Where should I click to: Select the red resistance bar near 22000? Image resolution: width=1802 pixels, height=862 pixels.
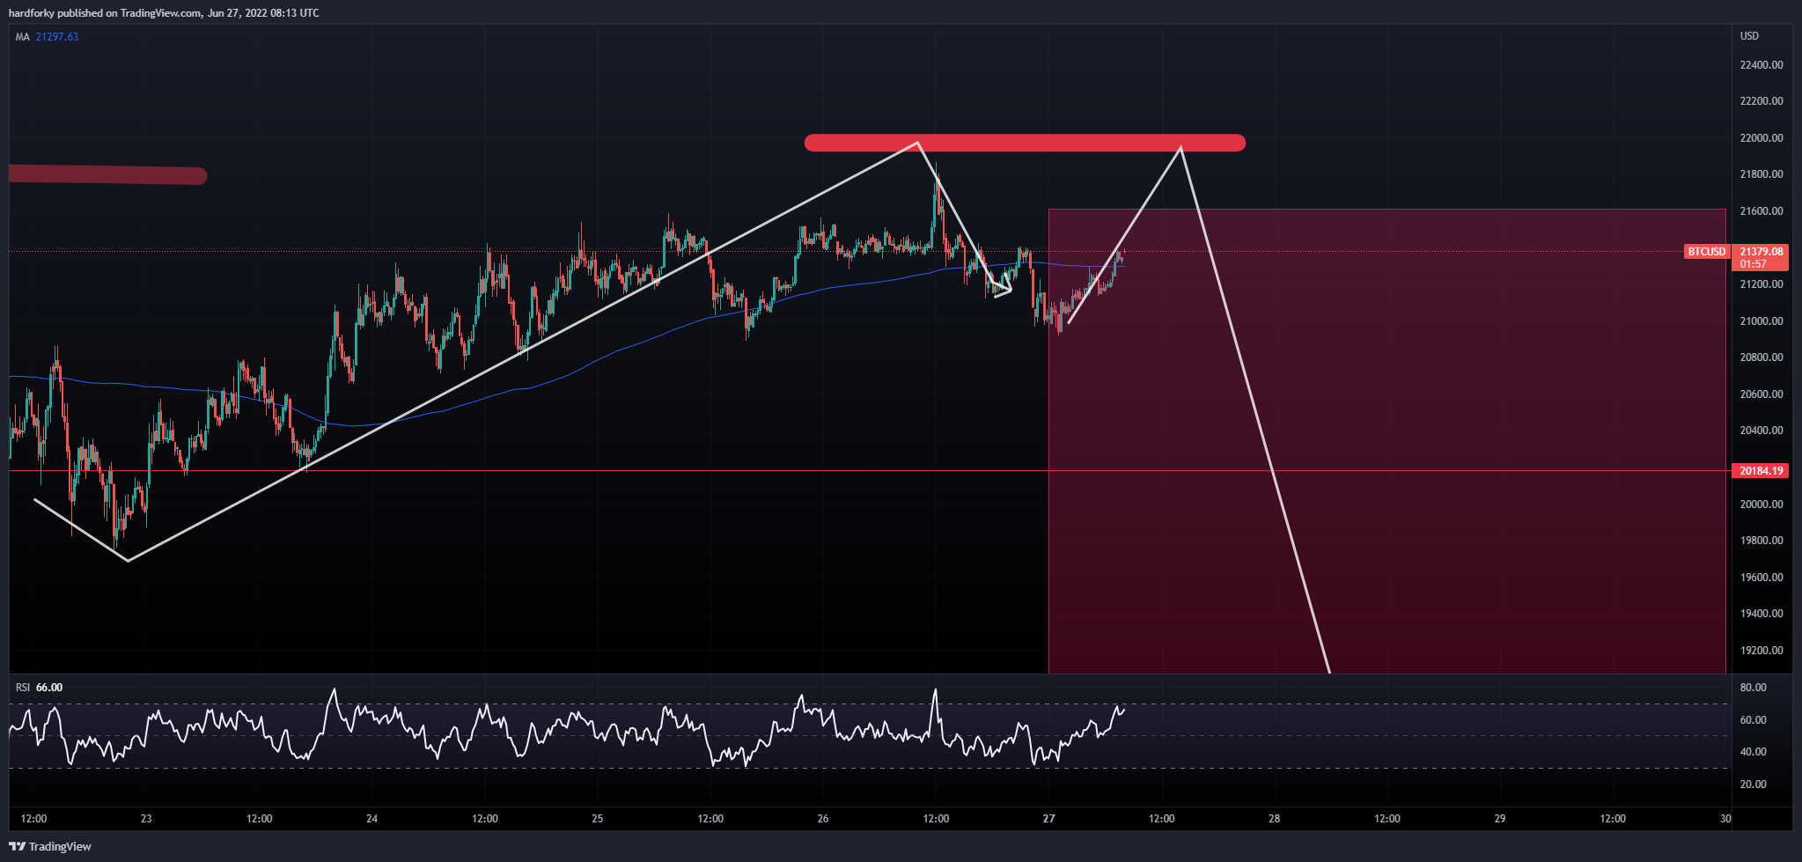(1025, 143)
